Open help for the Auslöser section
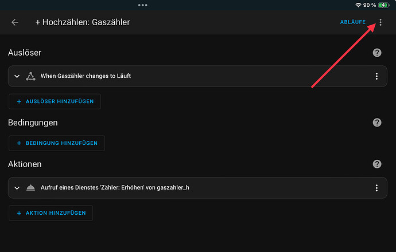The image size is (396, 252). (377, 53)
